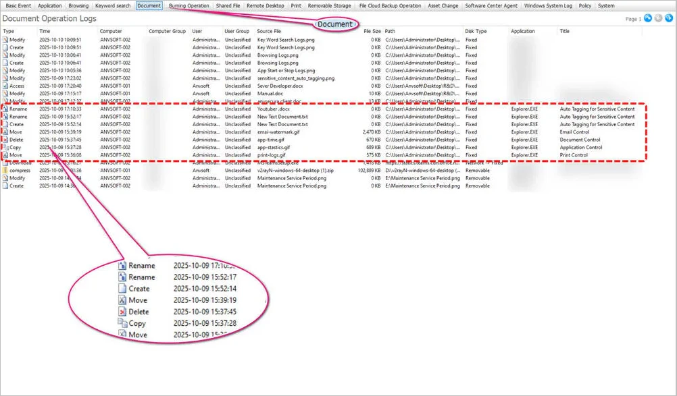Viewport: 677px width, 396px height.
Task: Click Copy icon for app-stastics.gif
Action: click(5, 147)
